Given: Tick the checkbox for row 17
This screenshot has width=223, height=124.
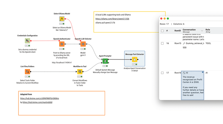Looking at the screenshot, I should [162, 73].
